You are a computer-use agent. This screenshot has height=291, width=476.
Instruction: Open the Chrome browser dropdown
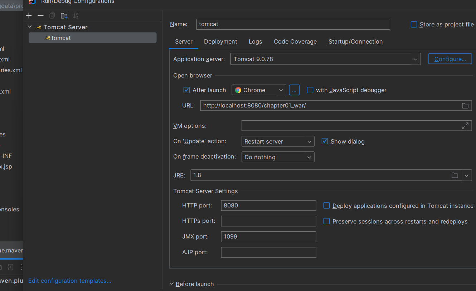259,90
